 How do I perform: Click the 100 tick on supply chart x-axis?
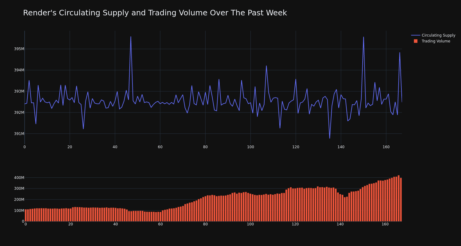pos(250,147)
